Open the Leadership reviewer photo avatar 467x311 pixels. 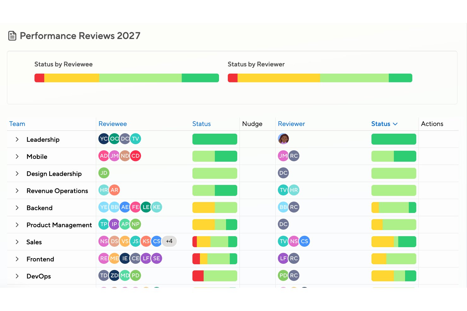coord(283,139)
